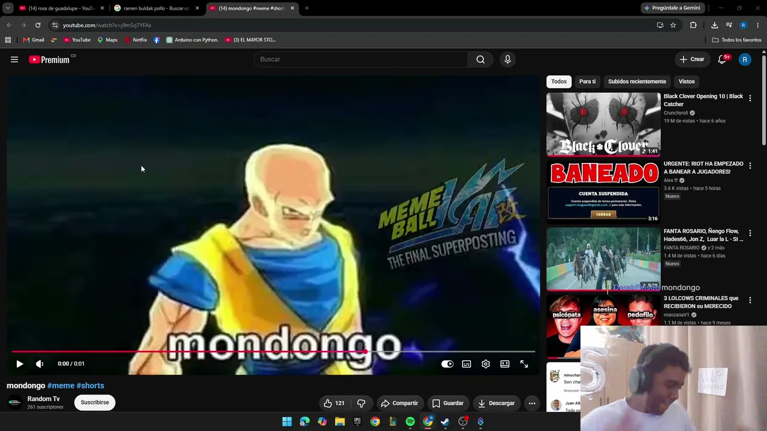This screenshot has width=767, height=431.
Task: Dislike the mondongo video
Action: [x=361, y=403]
